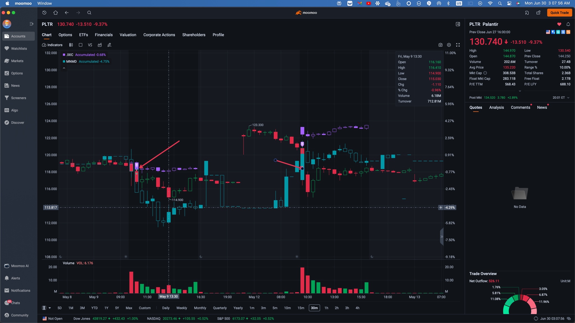Open the history clock icon in top bar
Screen dimensions: 575x323
coord(44,13)
